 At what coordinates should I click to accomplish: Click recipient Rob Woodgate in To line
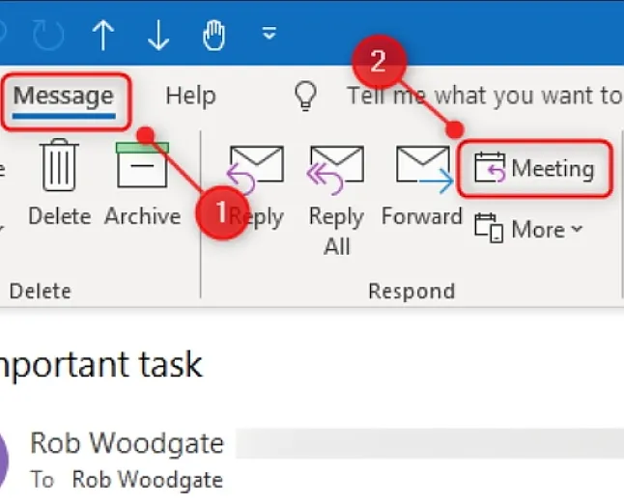(x=147, y=479)
